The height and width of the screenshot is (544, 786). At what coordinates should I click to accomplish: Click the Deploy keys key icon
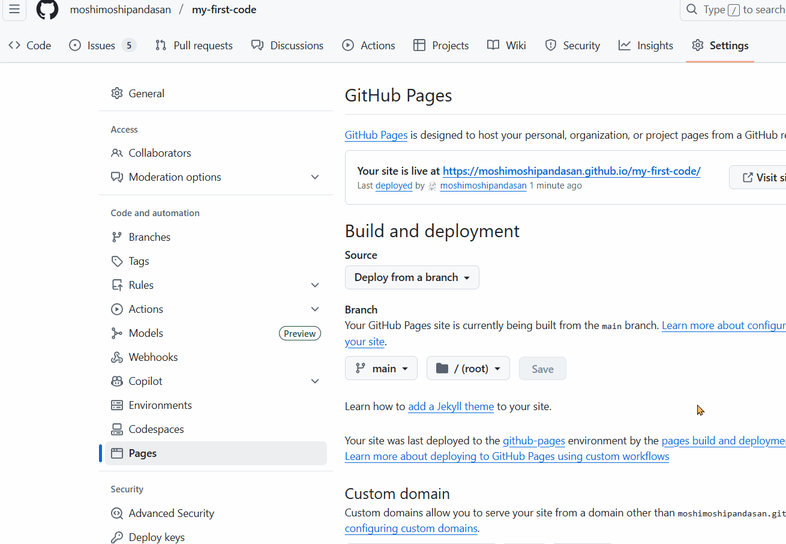coord(117,537)
